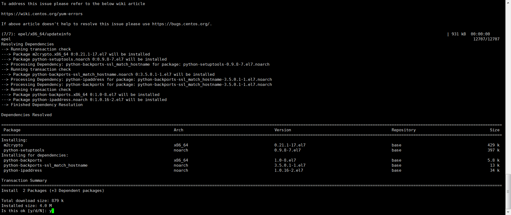This screenshot has width=511, height=215.
Task: Click 'Installing for dependencies:' label
Action: (x=35, y=155)
